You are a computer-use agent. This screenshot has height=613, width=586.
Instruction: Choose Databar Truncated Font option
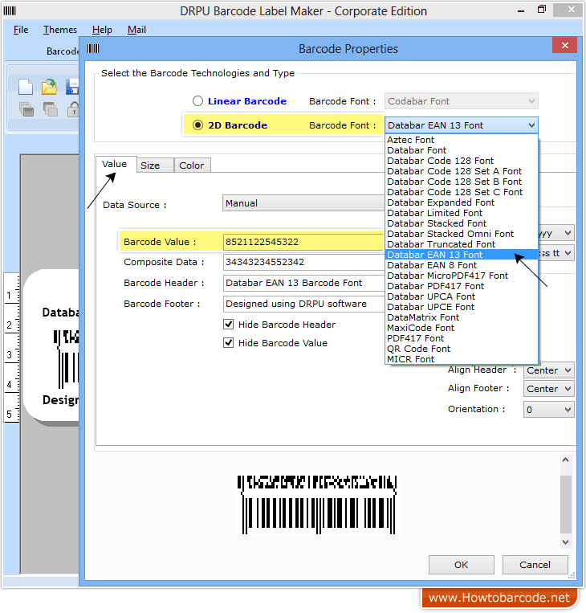pyautogui.click(x=462, y=244)
